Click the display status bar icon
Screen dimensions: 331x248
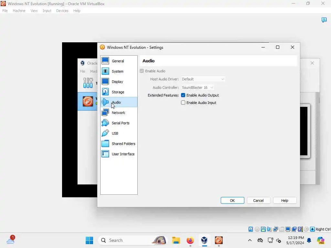[288, 229]
